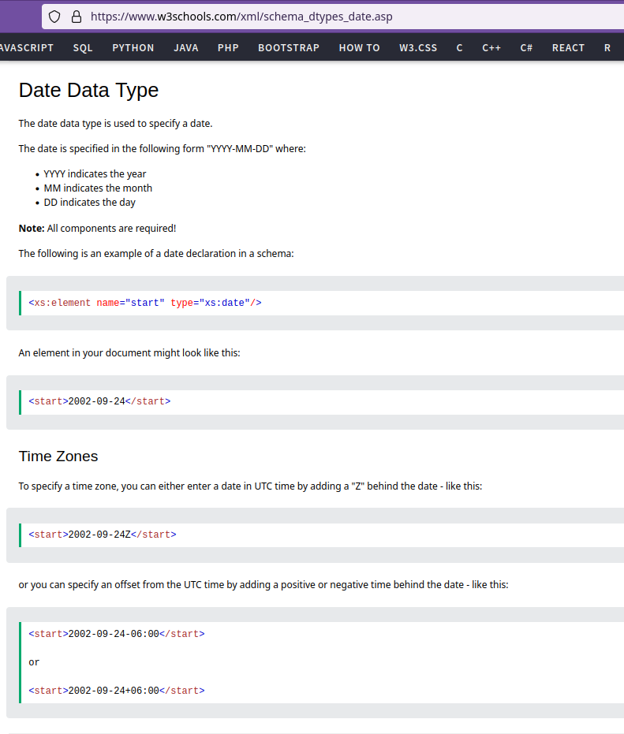Open the C++ tutorial menu item
Image resolution: width=624 pixels, height=734 pixels.
491,48
